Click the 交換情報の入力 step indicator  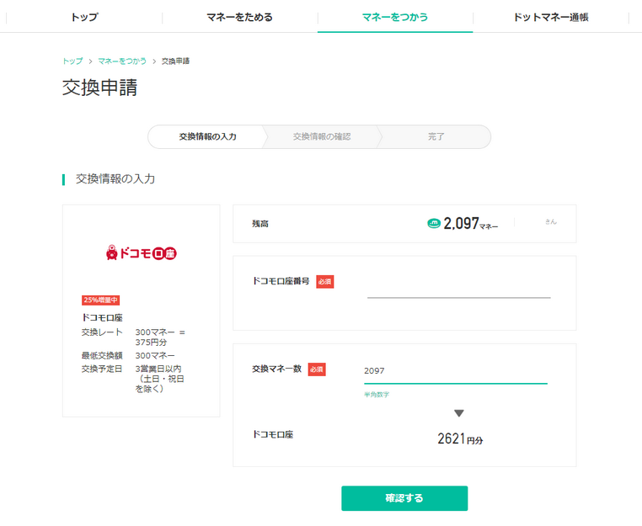[x=207, y=136]
